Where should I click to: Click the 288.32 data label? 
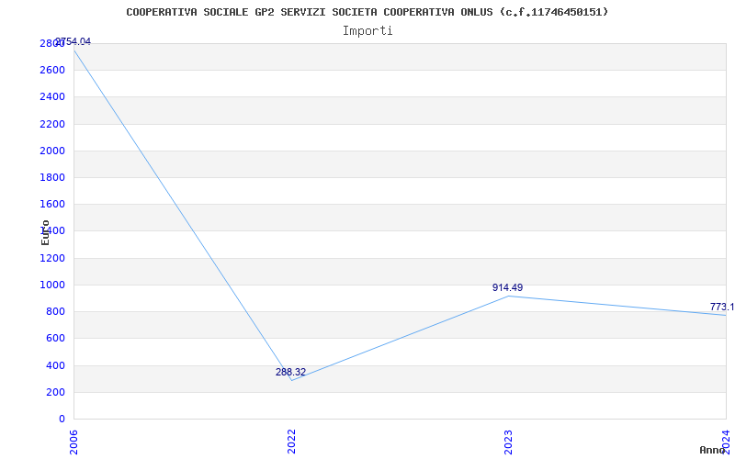point(290,372)
